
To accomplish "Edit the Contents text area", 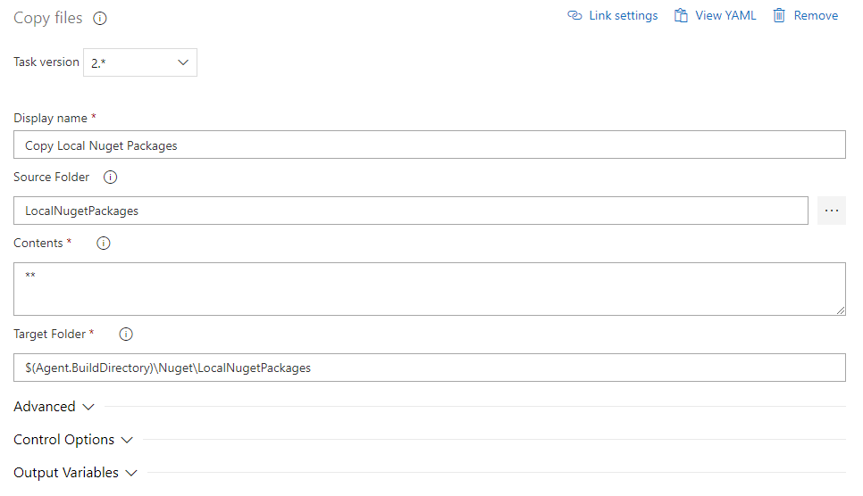I will click(430, 289).
